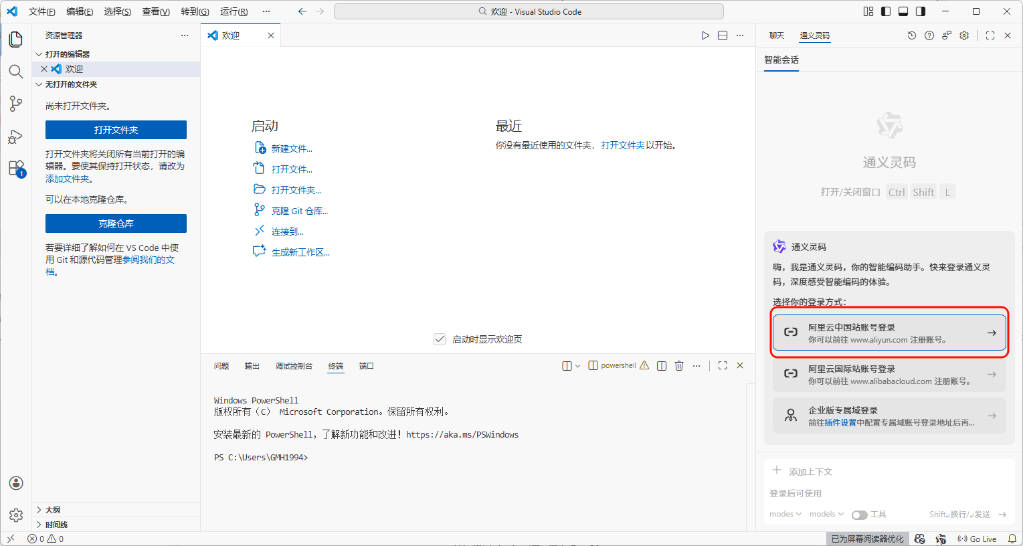Open Tongyi Lingma chat history icon
This screenshot has width=1023, height=546.
pyautogui.click(x=912, y=35)
